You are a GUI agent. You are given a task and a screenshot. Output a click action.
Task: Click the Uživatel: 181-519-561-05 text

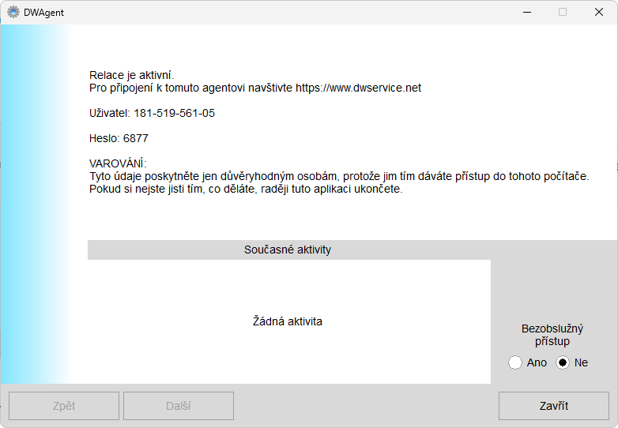point(153,113)
